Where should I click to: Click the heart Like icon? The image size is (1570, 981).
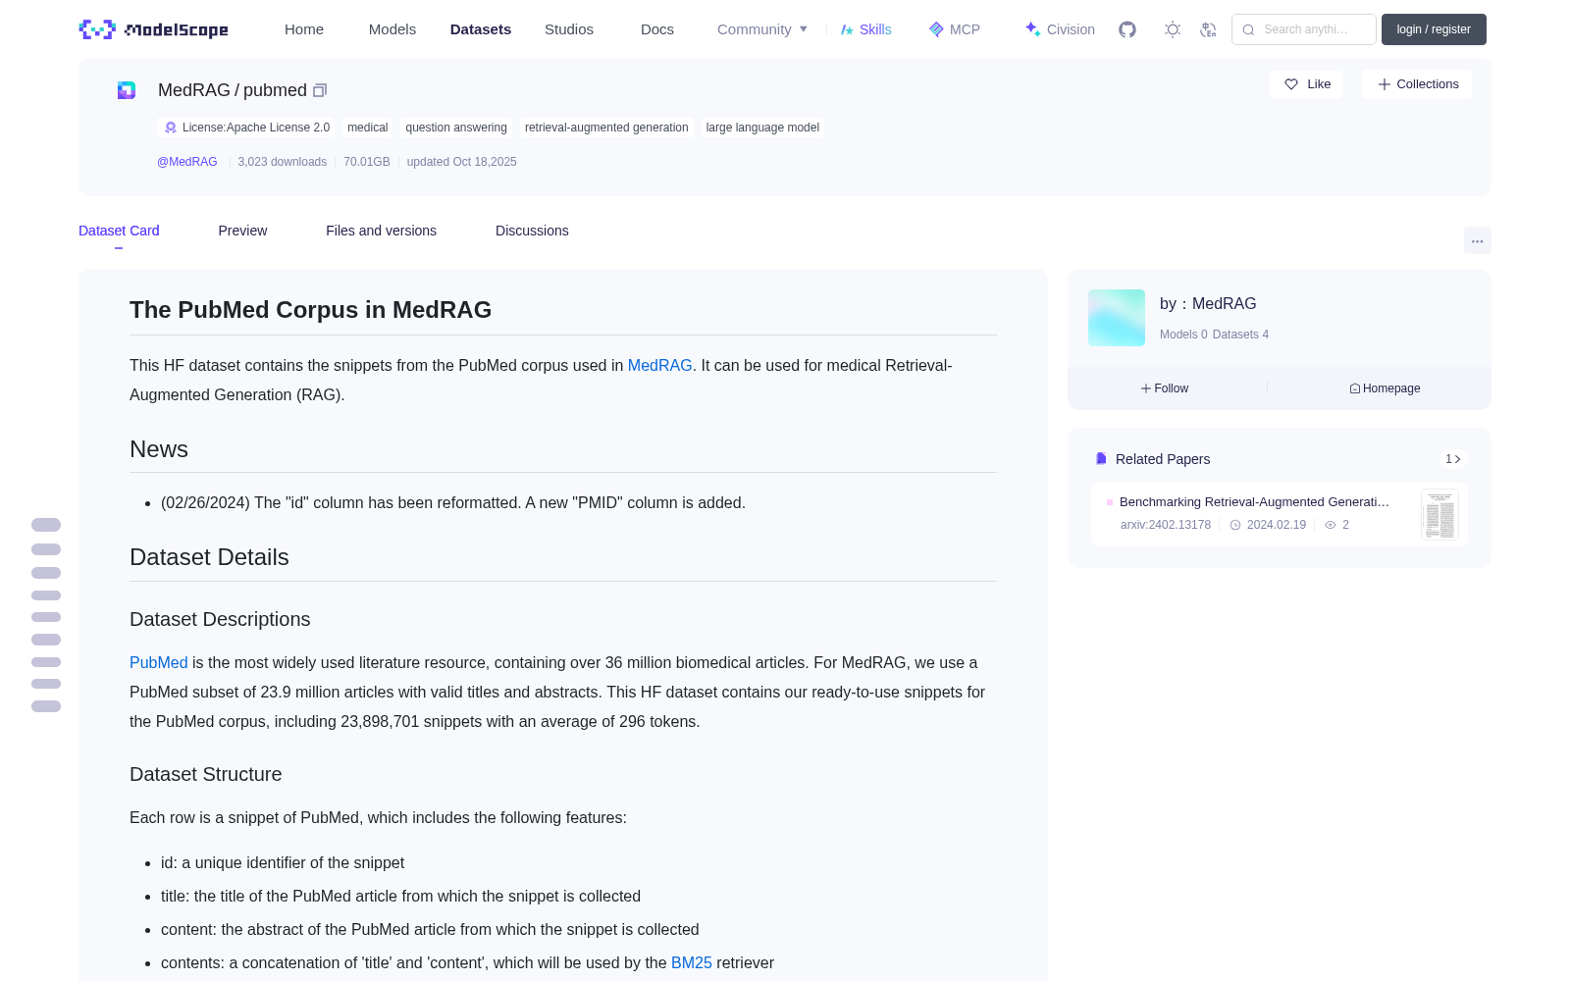(1291, 84)
